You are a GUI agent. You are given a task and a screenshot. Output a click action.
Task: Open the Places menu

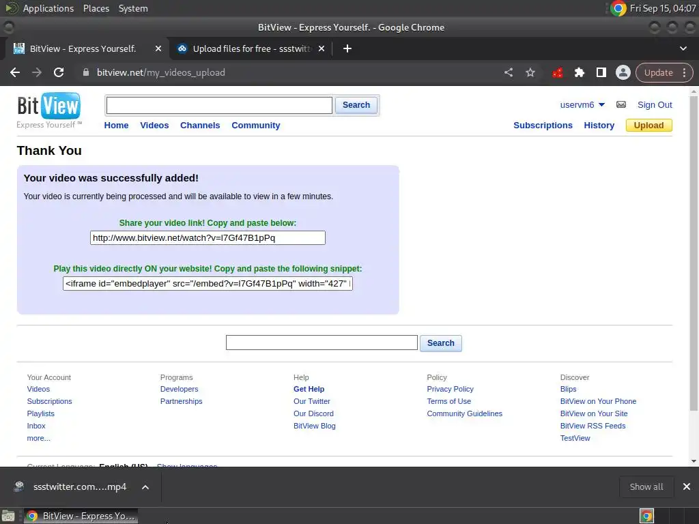coord(96,8)
